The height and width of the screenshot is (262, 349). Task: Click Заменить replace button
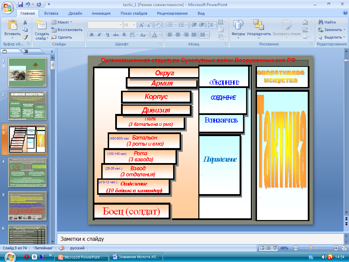[331, 30]
